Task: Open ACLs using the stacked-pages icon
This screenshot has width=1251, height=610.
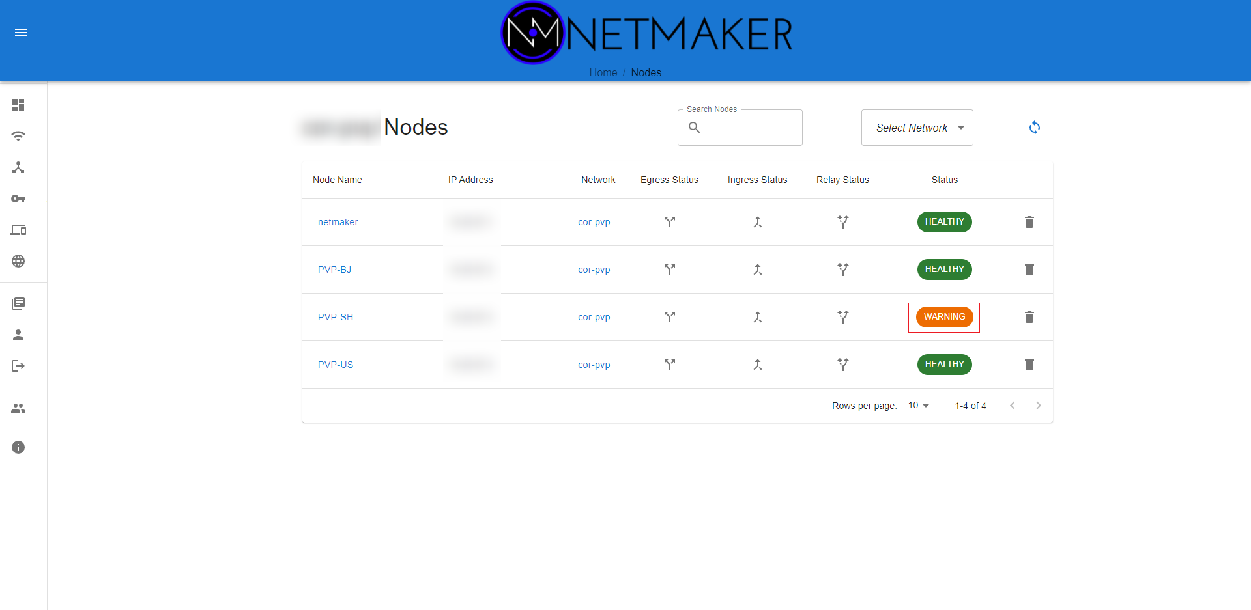Action: tap(18, 303)
